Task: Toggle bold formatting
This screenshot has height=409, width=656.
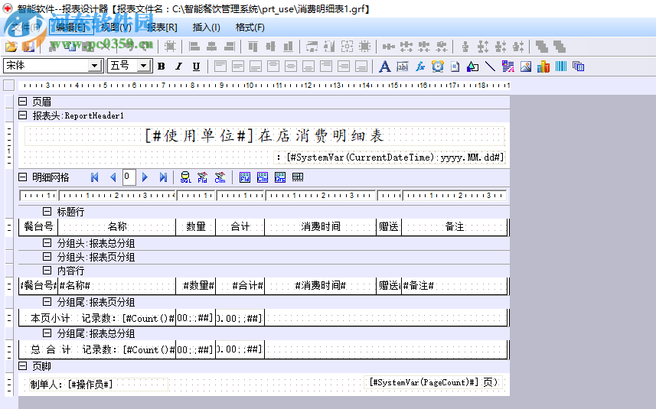Action: coord(161,67)
